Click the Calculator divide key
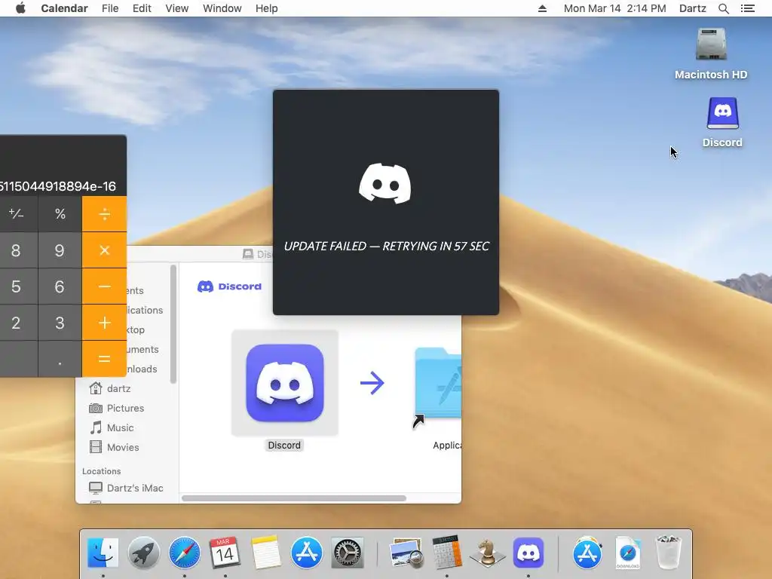This screenshot has height=579, width=772. [104, 213]
